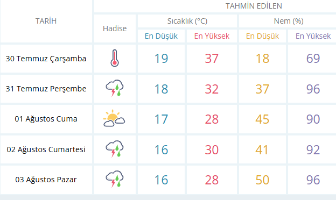336x200 pixels.
Task: Select the Hadise column header
Action: (115, 28)
